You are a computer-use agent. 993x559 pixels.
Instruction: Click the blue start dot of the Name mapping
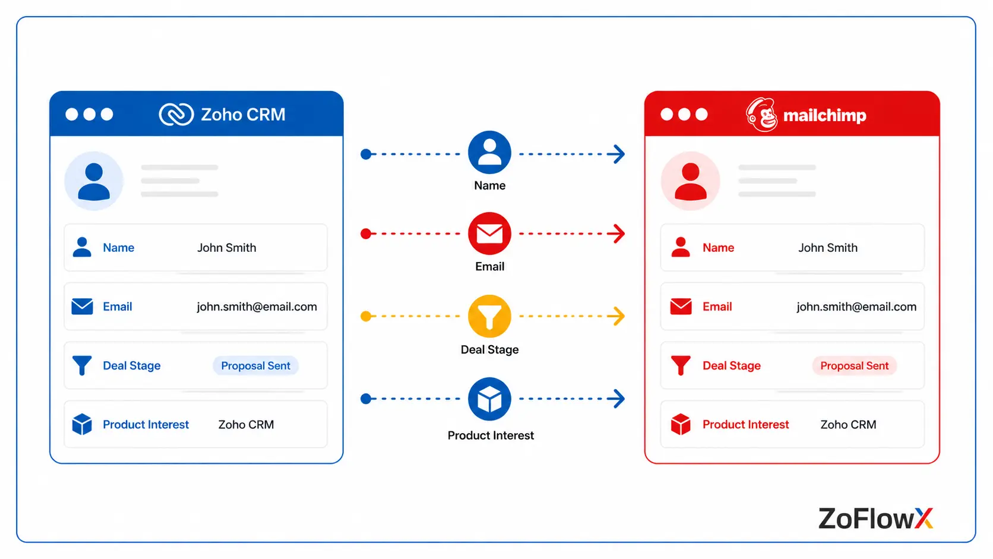tap(366, 154)
